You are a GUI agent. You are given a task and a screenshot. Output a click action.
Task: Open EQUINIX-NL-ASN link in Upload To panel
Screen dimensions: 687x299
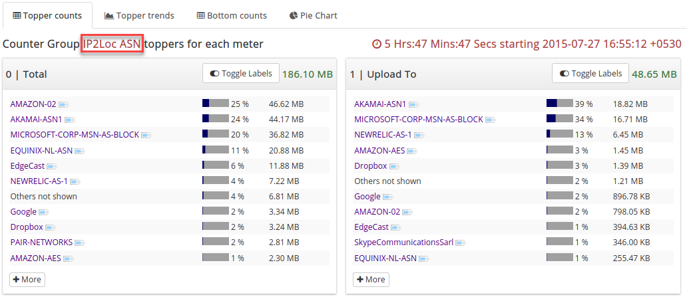385,258
